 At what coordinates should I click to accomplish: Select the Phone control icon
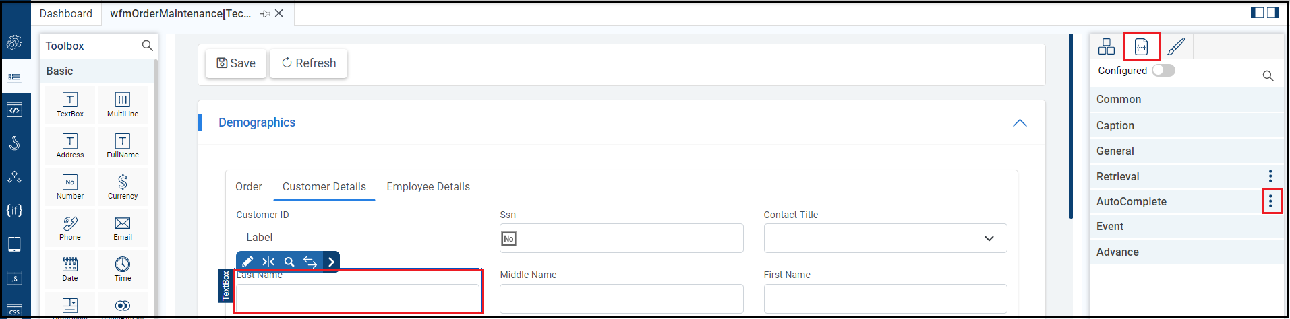(70, 227)
